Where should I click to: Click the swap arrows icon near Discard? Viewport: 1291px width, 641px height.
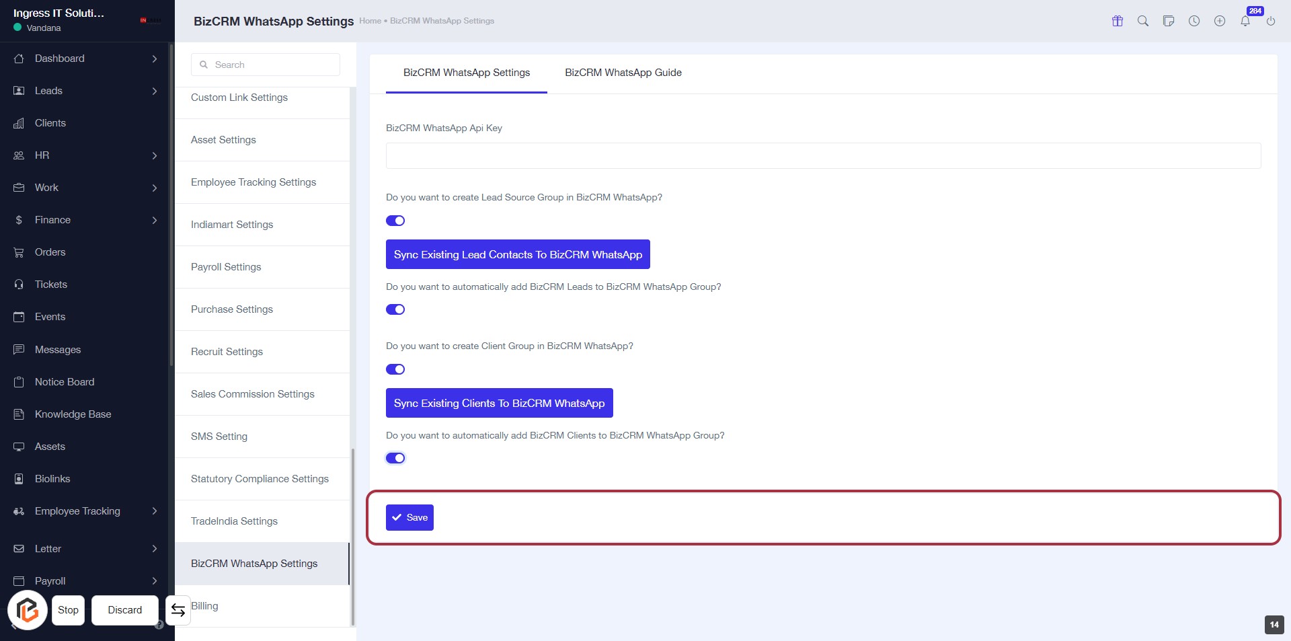pyautogui.click(x=178, y=610)
